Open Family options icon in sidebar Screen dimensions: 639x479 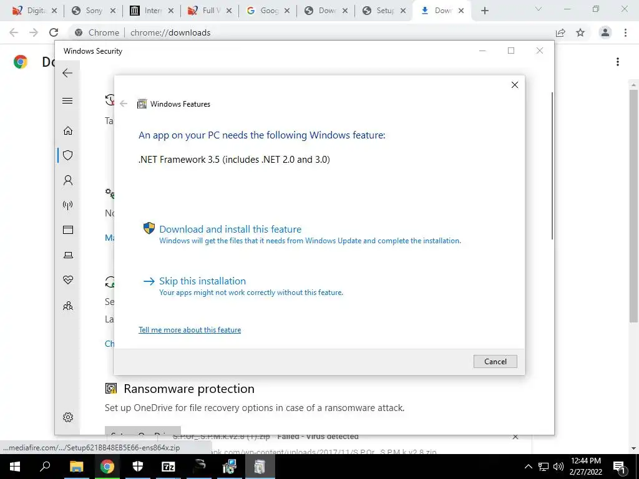(x=68, y=306)
